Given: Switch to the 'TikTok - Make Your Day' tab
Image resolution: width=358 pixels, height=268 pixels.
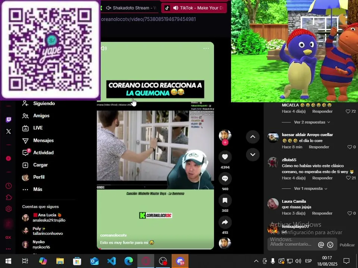Looking at the screenshot, I should 194,8.
